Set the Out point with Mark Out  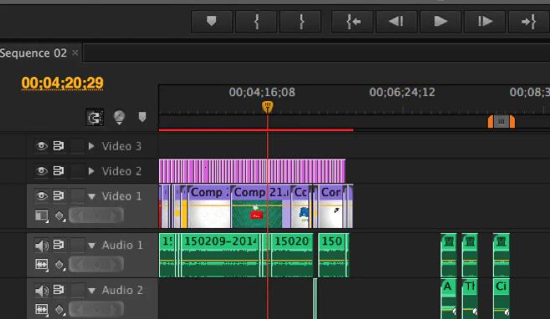301,22
